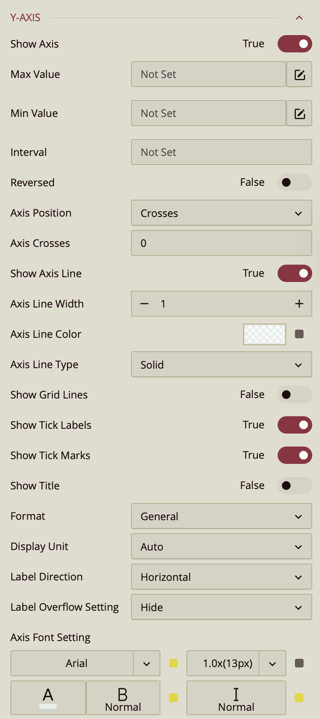Click the gray square beside font size
Viewport: 320px width, 719px height.
click(x=299, y=663)
